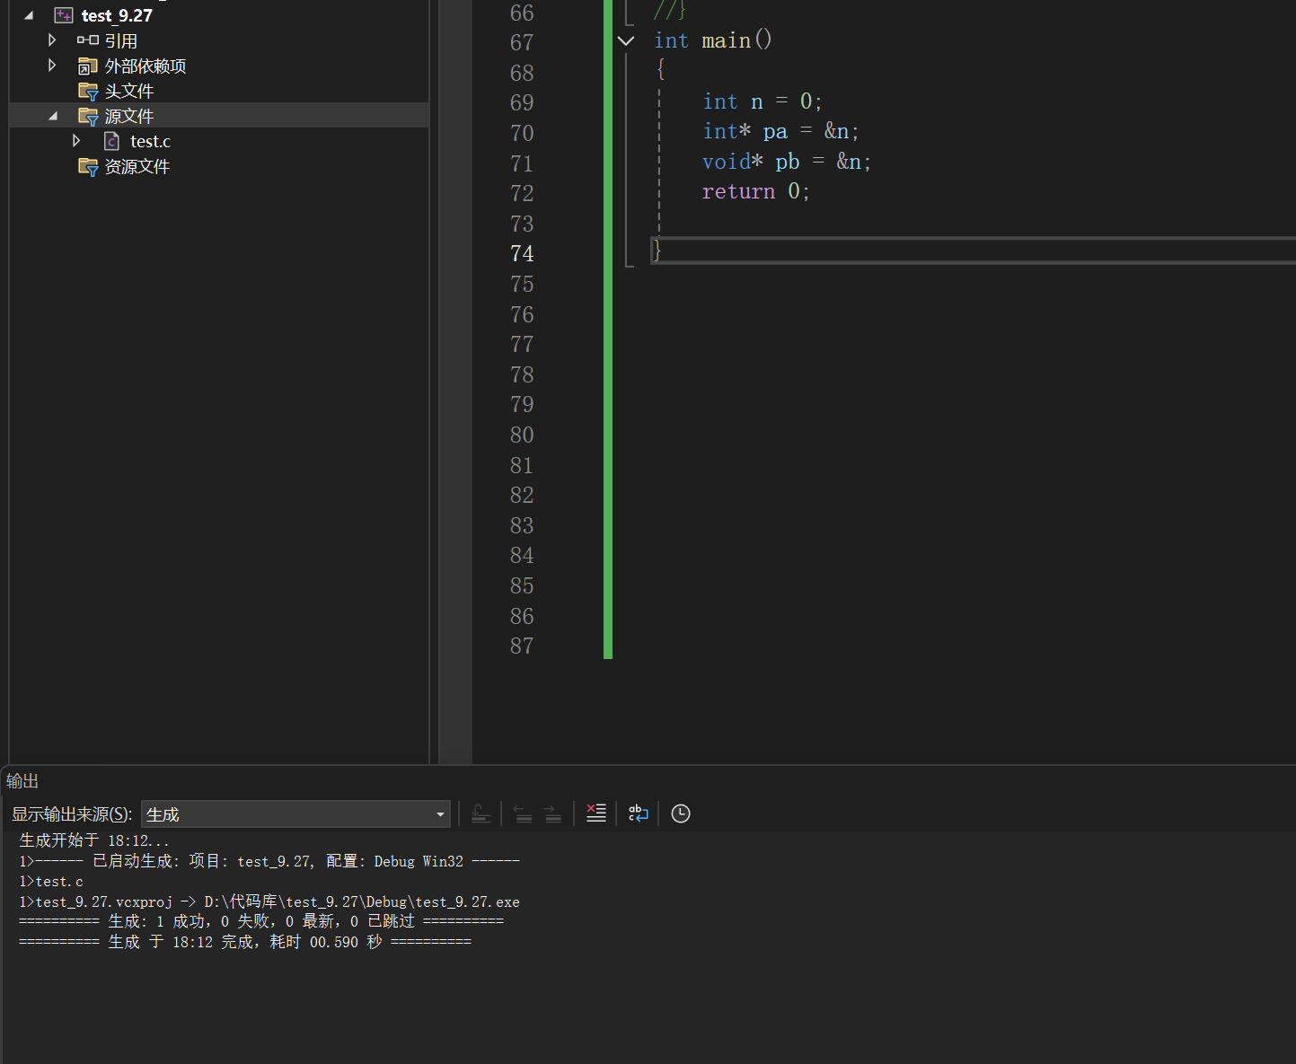Click the closing brace on line 74
Image resolution: width=1296 pixels, height=1064 pixels.
[657, 251]
